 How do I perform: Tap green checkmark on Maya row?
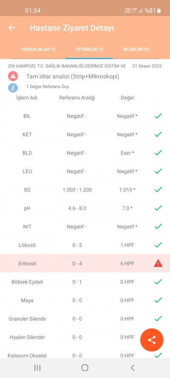(x=158, y=300)
